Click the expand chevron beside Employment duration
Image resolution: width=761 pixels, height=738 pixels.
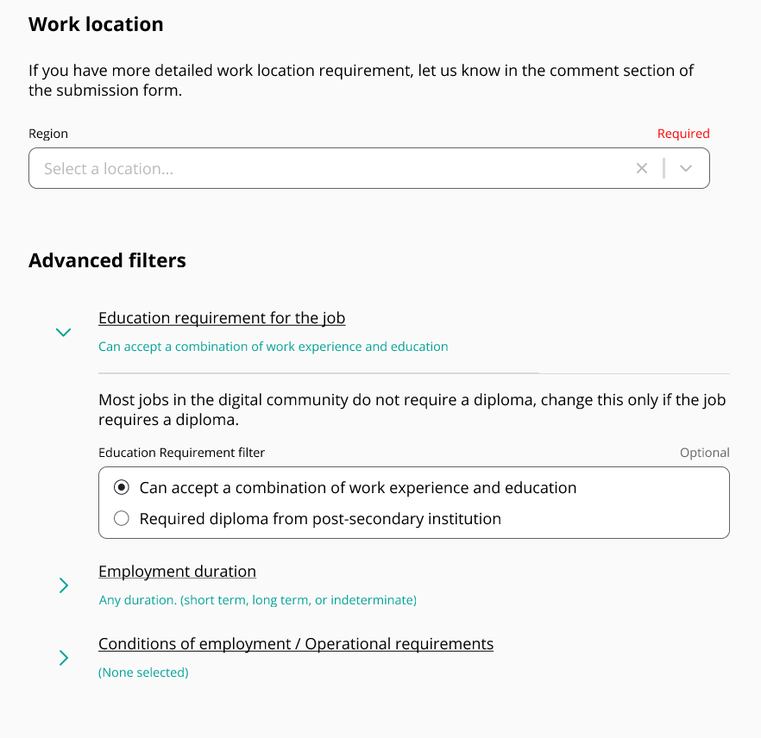(63, 585)
